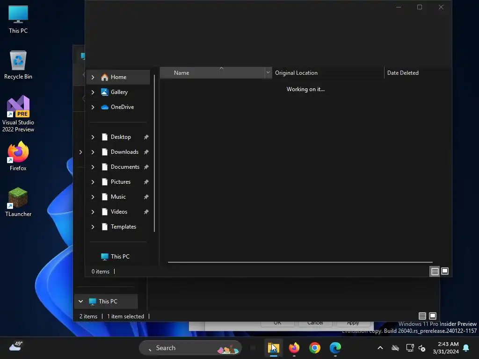Open Microsoft Edge from the taskbar

click(x=335, y=348)
